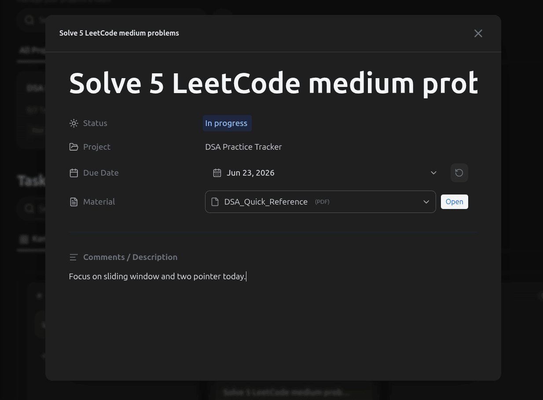Click the Comments / Description heading

pos(130,257)
